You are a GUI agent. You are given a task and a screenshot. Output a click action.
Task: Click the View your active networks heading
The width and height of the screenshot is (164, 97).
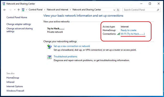[56, 22]
